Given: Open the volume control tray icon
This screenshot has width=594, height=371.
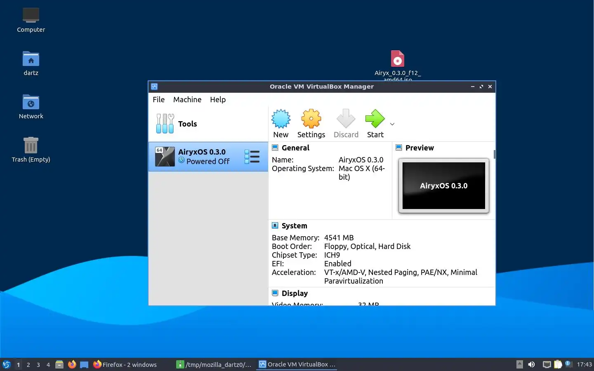Looking at the screenshot, I should pyautogui.click(x=531, y=364).
